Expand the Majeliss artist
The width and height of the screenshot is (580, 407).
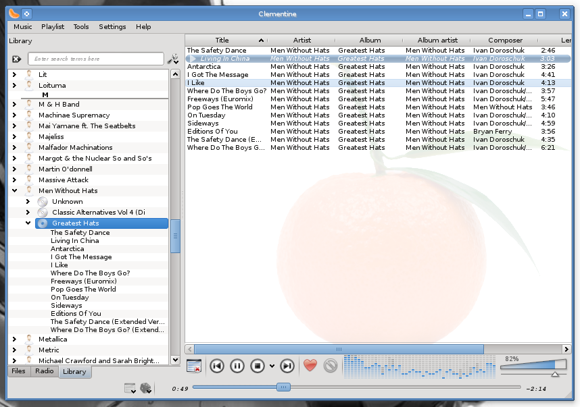[x=14, y=136]
